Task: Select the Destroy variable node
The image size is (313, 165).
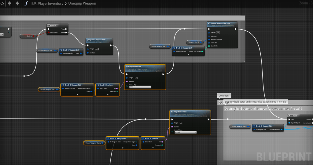Action: point(28,36)
